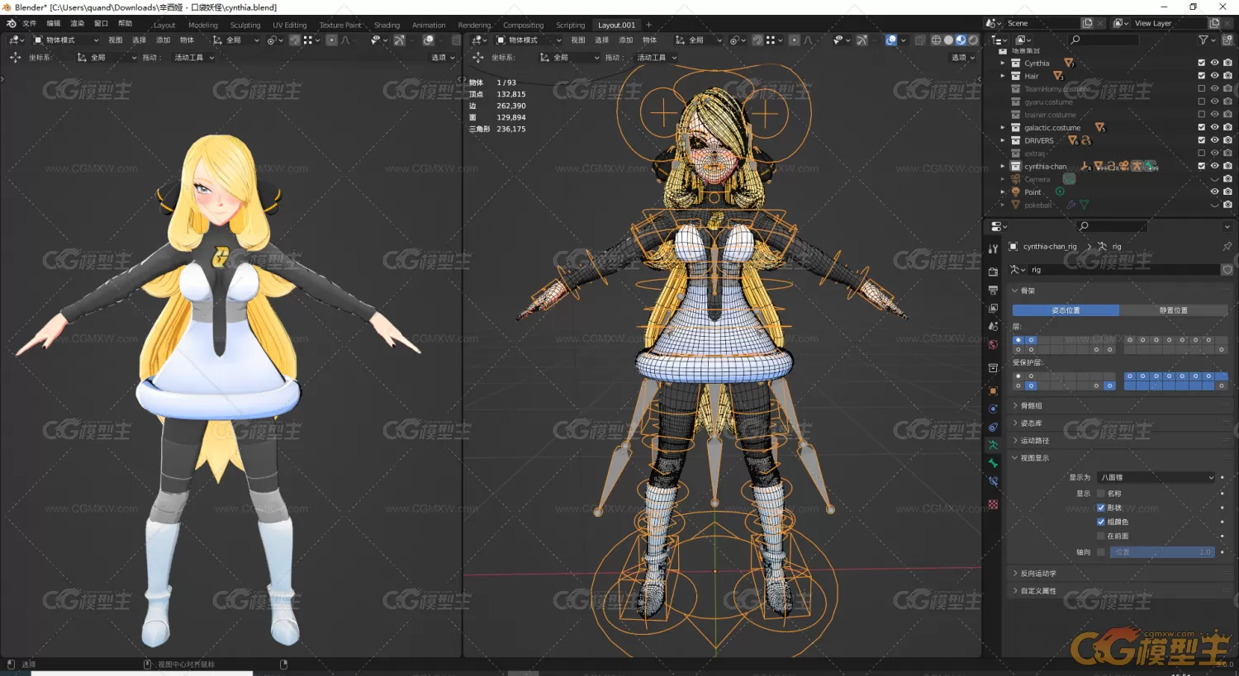
Task: Select wireframe shading in right viewport
Action: click(x=936, y=40)
